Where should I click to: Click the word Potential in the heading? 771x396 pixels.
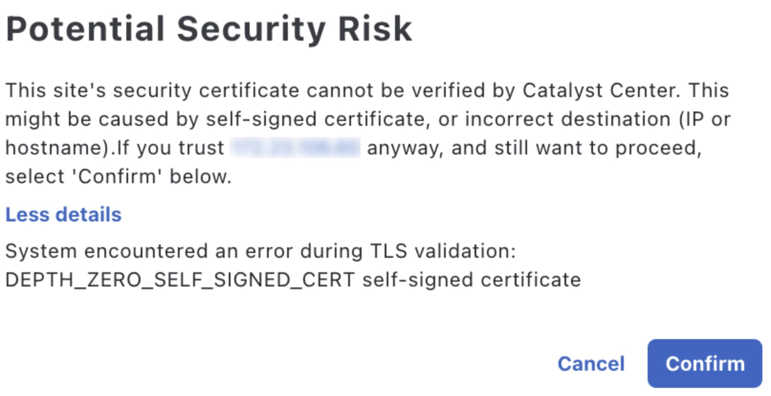point(85,29)
